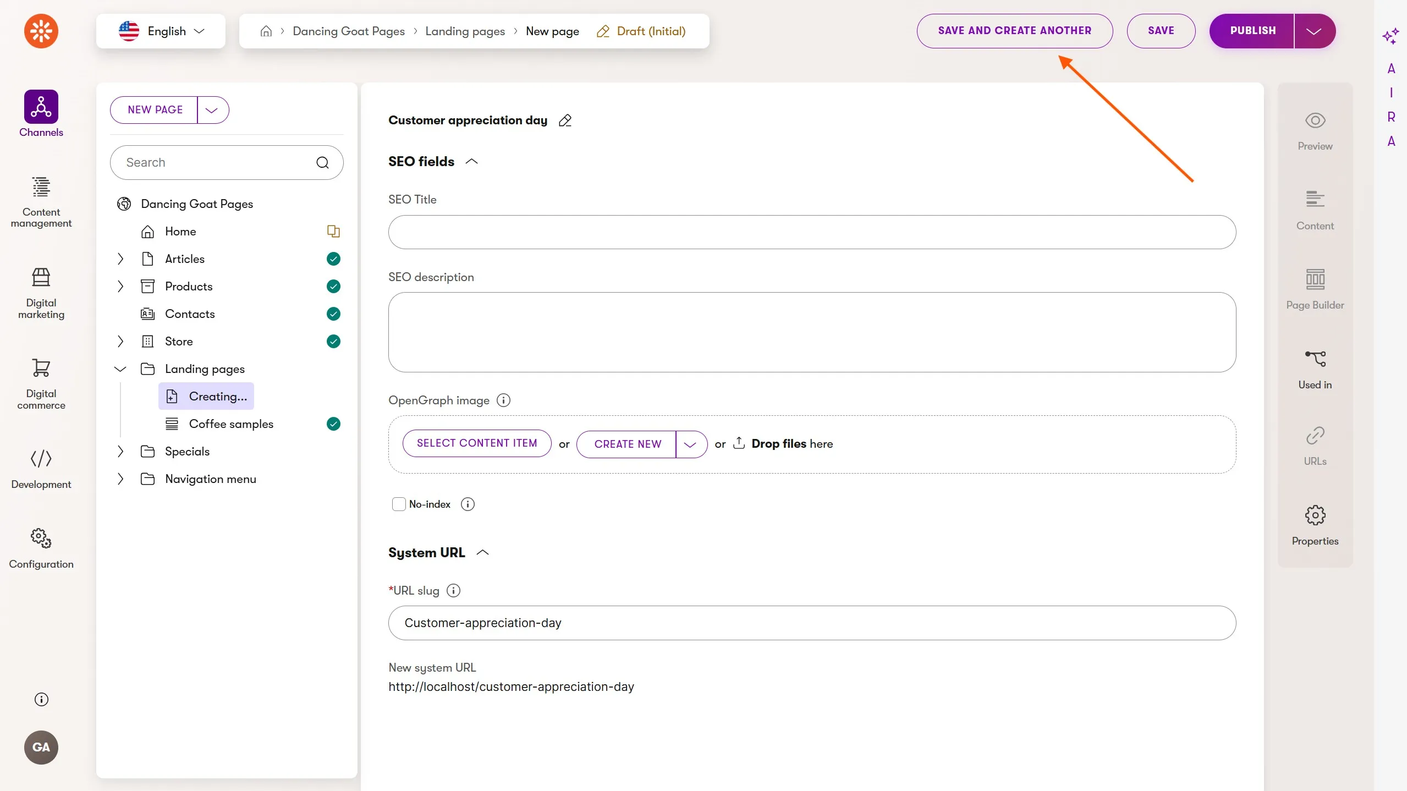Toggle the No-index checkbox
Viewport: 1407px width, 791px height.
pos(399,504)
